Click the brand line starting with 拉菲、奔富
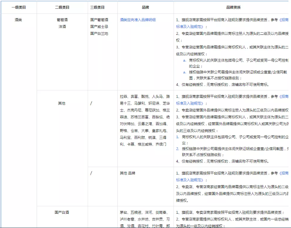 (145, 96)
